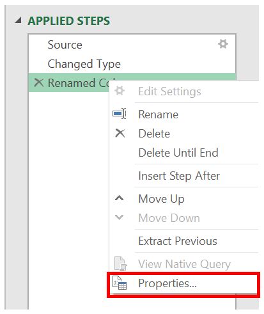The height and width of the screenshot is (314, 264).
Task: Collapse the APPLIED STEPS section triangle
Action: 19,20
